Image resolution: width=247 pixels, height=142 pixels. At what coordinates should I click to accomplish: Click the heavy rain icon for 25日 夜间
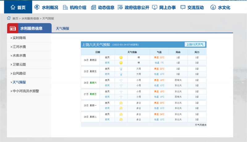click(x=121, y=74)
